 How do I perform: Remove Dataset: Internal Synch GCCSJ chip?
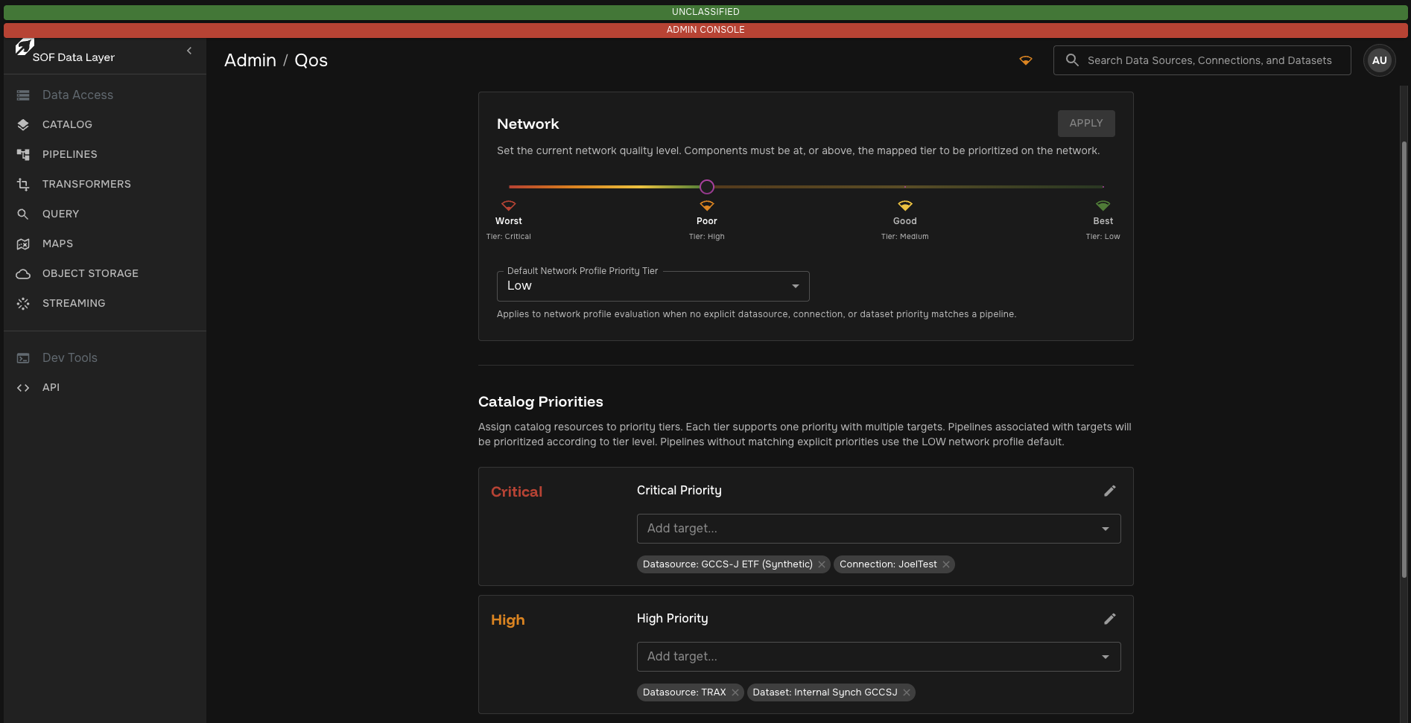click(x=907, y=692)
